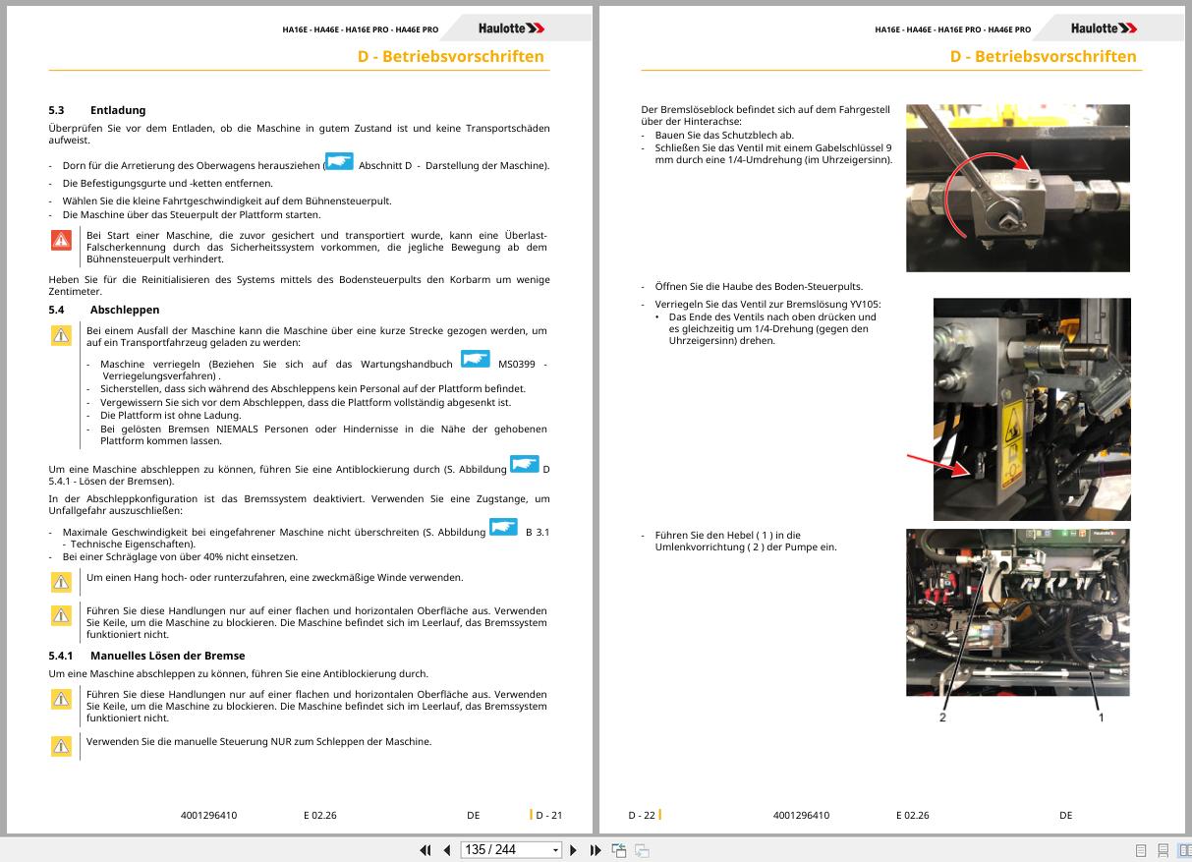Click the hand pointer icon before 'MS0399'

click(476, 360)
